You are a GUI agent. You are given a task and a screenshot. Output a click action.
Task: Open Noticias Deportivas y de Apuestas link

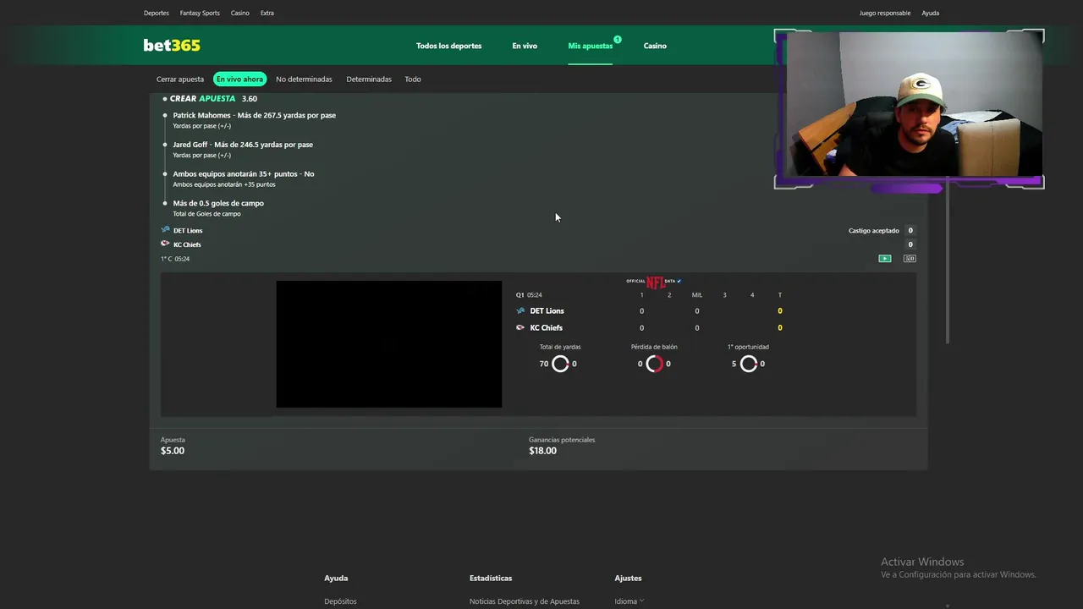point(525,601)
